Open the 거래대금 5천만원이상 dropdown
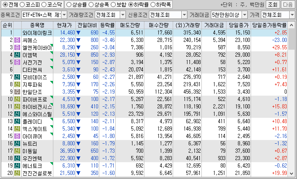Screen dimensions: 297x179 tap(245, 15)
